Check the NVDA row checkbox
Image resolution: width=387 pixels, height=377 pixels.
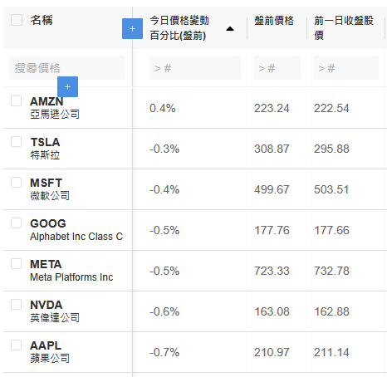coord(16,305)
